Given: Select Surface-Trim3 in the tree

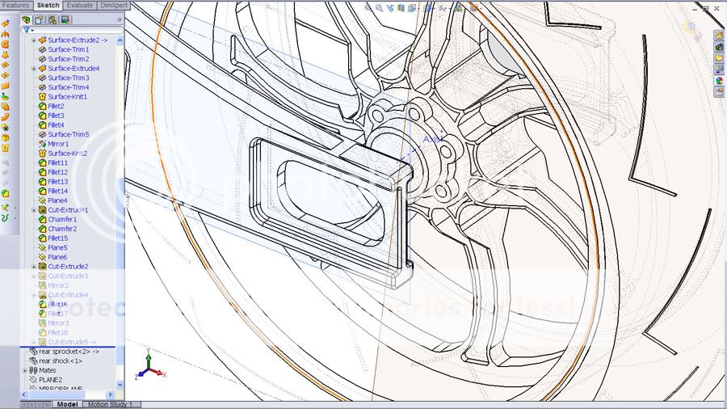Looking at the screenshot, I should coord(69,78).
